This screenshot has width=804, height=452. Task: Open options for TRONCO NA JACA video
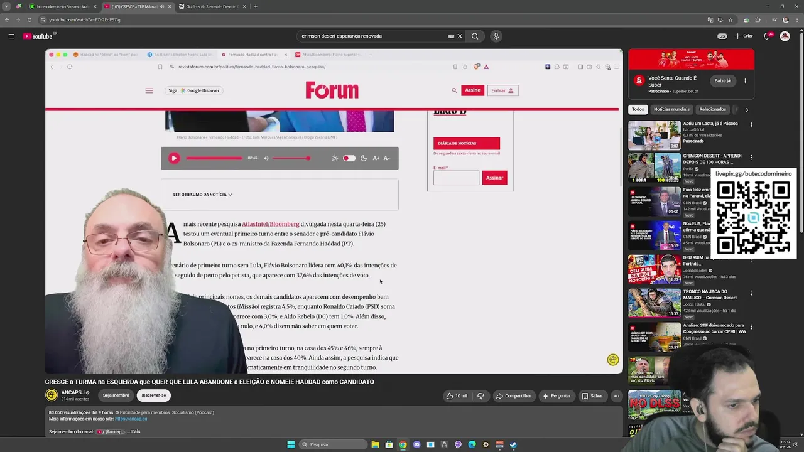pos(751,293)
